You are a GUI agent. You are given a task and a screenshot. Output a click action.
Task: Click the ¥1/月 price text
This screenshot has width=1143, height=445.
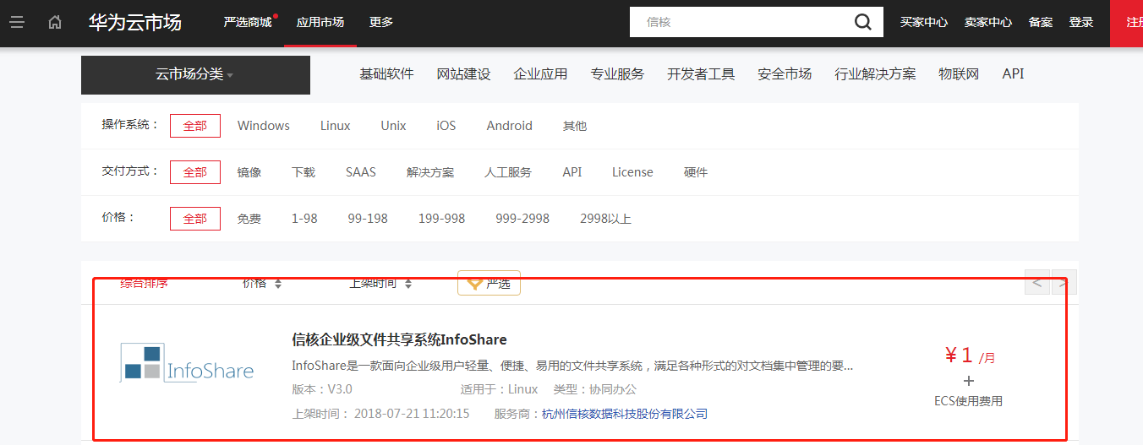(x=969, y=355)
